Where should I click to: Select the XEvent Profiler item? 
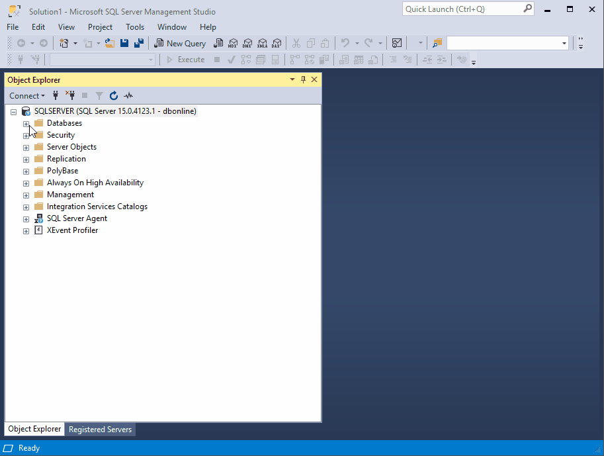tap(72, 230)
